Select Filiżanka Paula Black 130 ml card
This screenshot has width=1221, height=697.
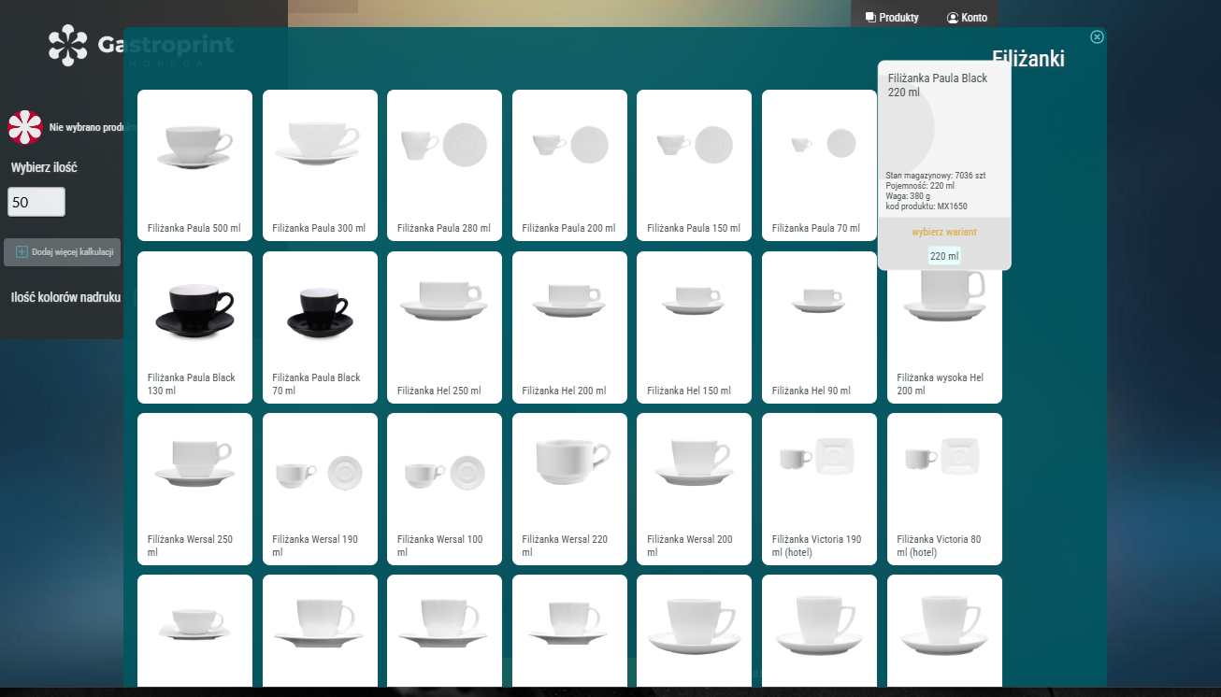pos(194,327)
